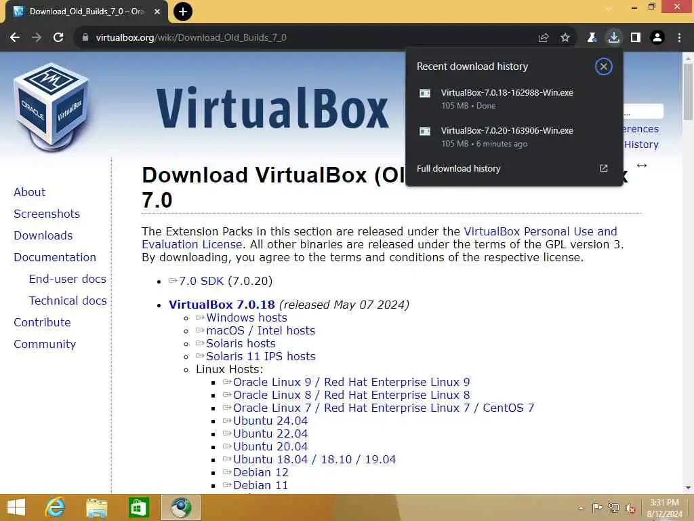The image size is (694, 521).
Task: Click the VirtualBox cube logo
Action: [x=51, y=107]
